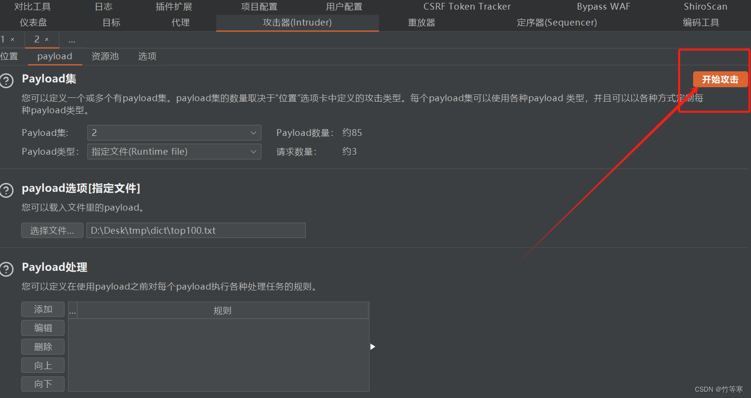
Task: Switch to CSRF Token Tracker tab
Action: click(x=467, y=7)
